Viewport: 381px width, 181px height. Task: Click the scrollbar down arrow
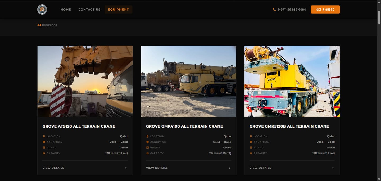pos(379,179)
